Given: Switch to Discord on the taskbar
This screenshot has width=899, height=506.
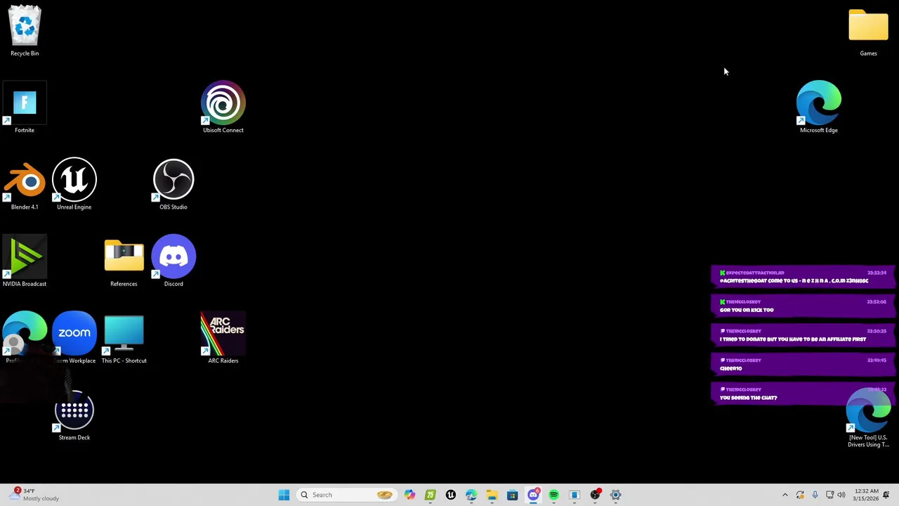Looking at the screenshot, I should coord(533,495).
